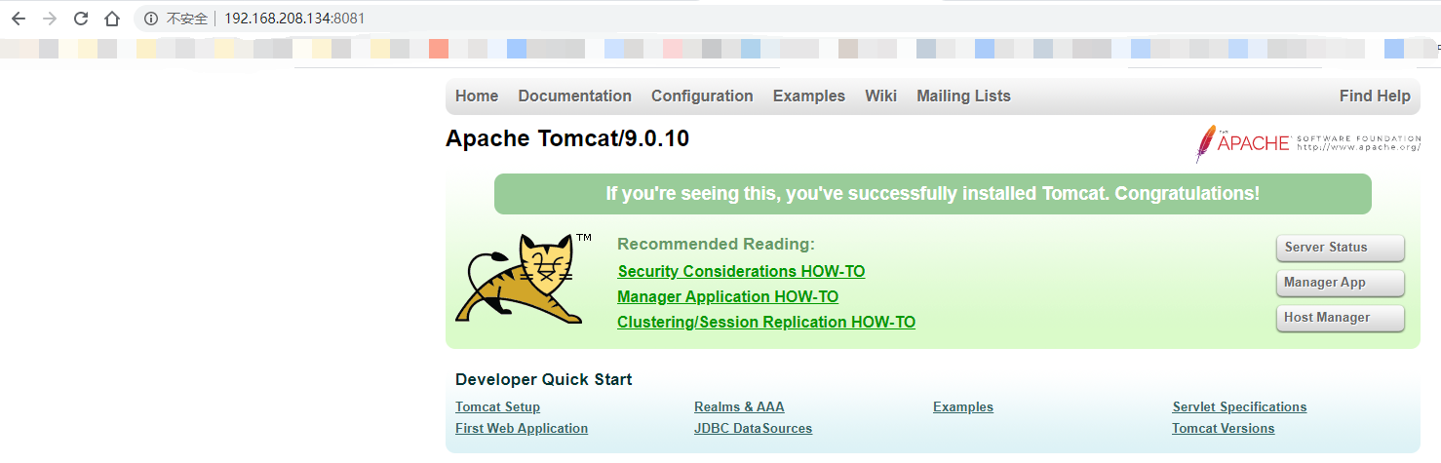This screenshot has height=463, width=1441.
Task: Click the Server Status button
Action: (1340, 248)
